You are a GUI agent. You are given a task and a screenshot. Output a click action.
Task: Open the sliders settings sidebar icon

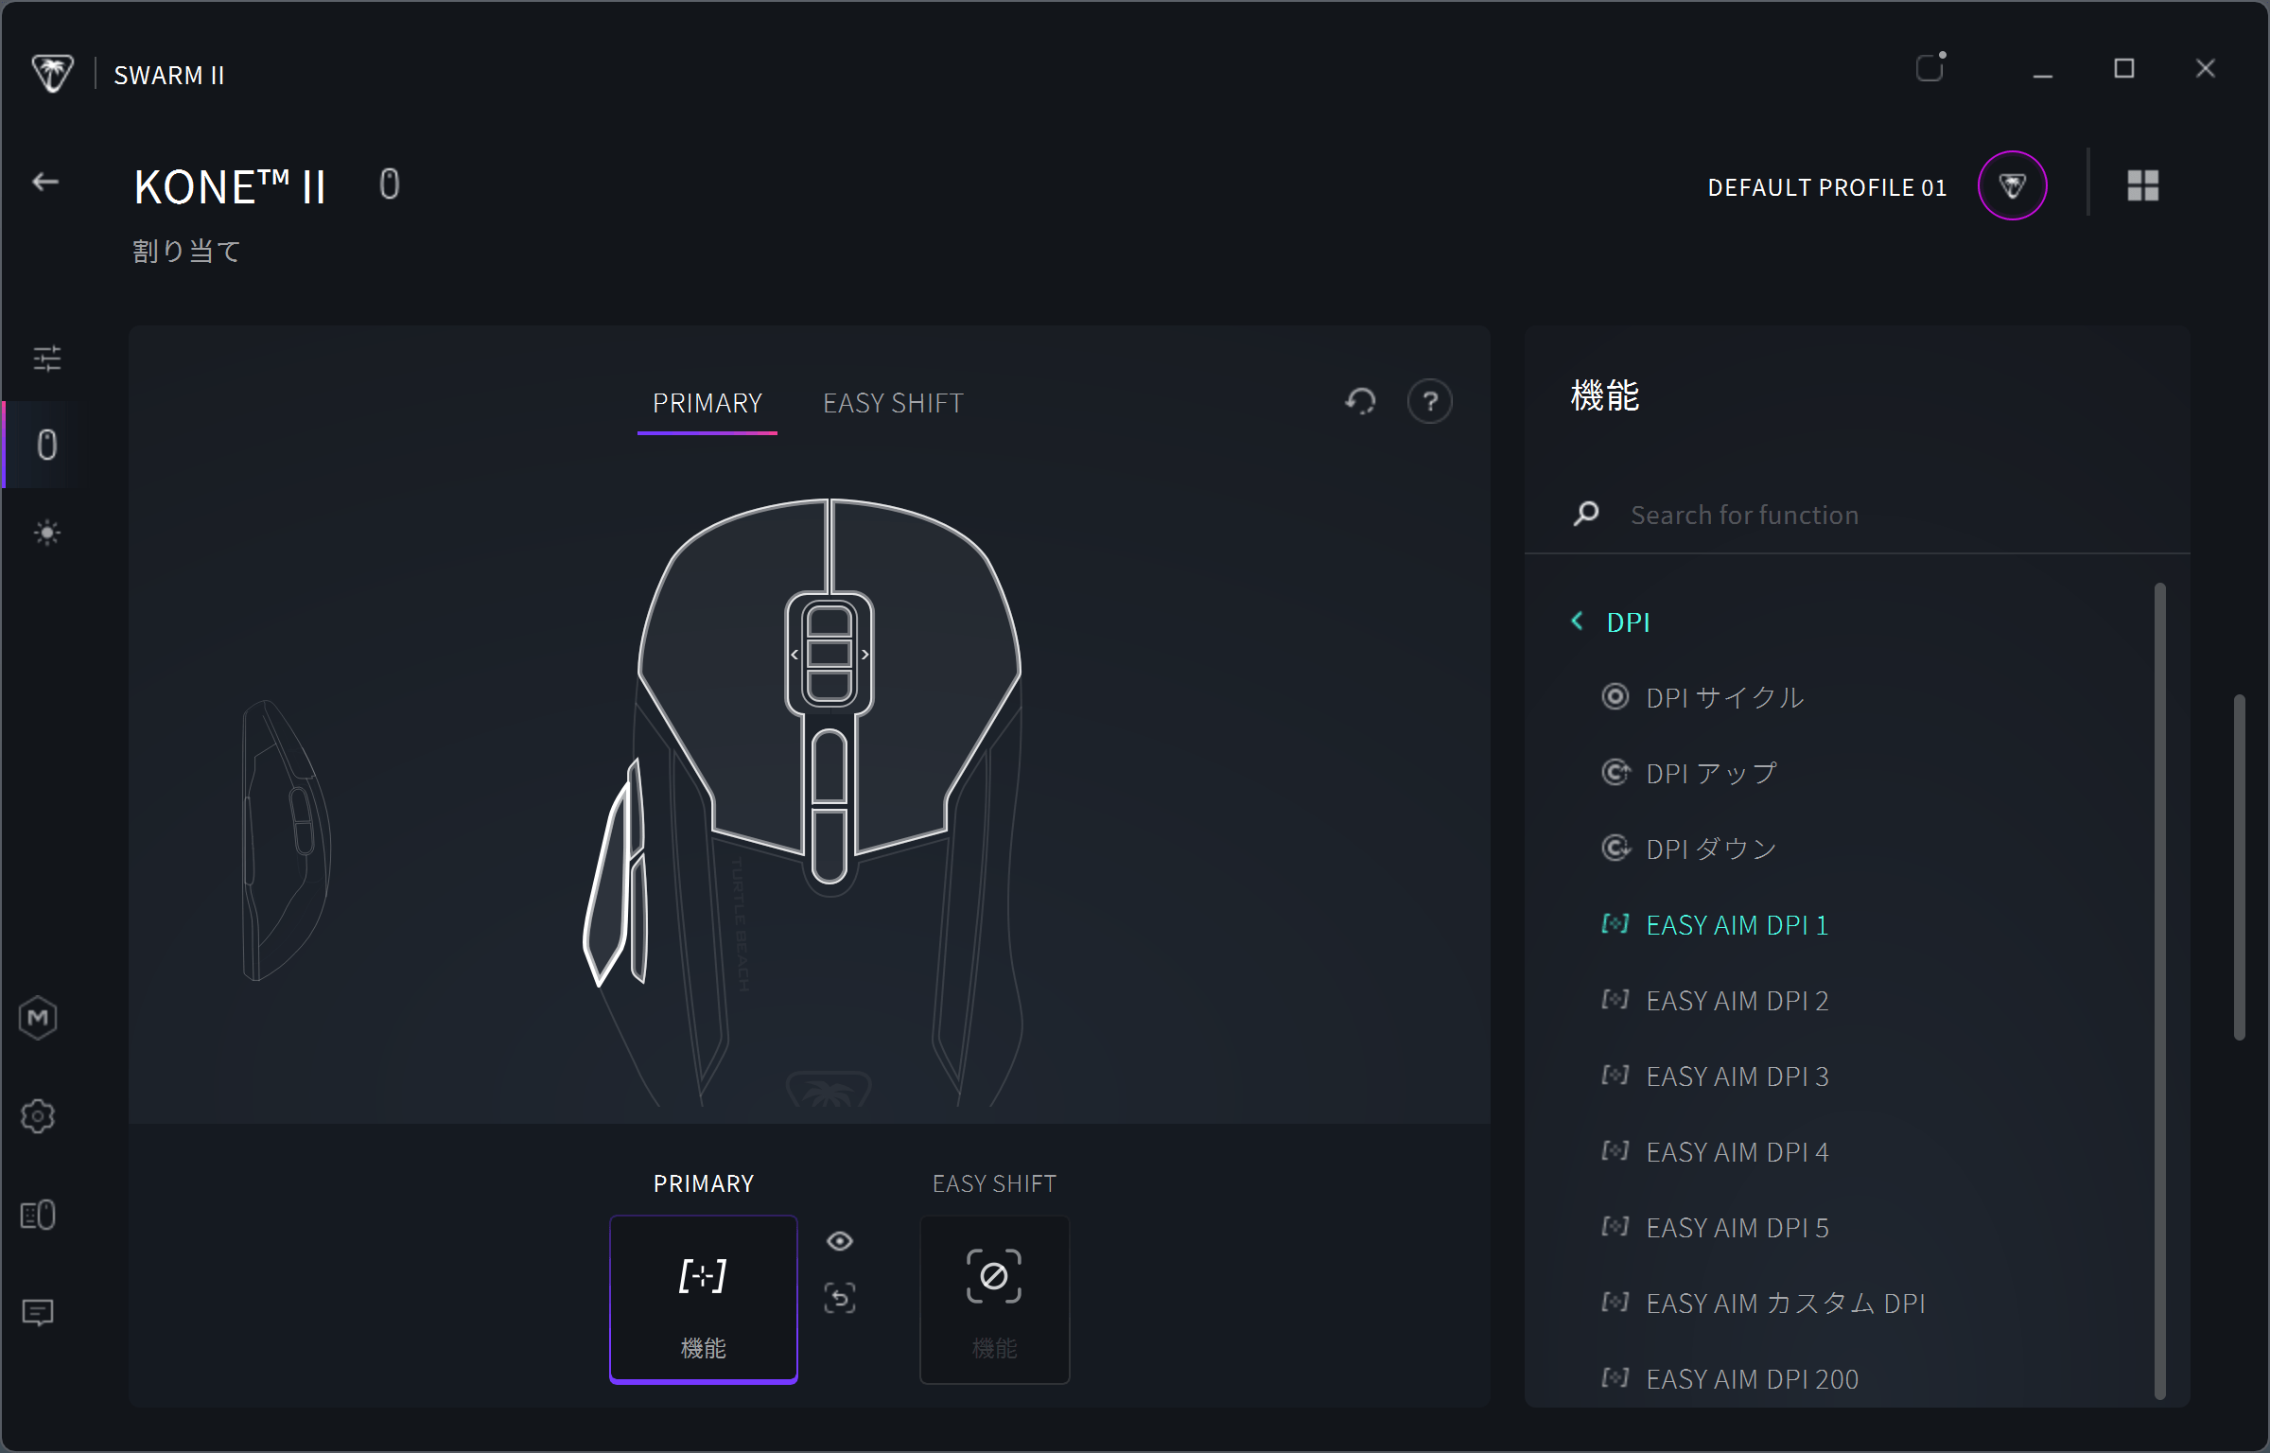(46, 359)
